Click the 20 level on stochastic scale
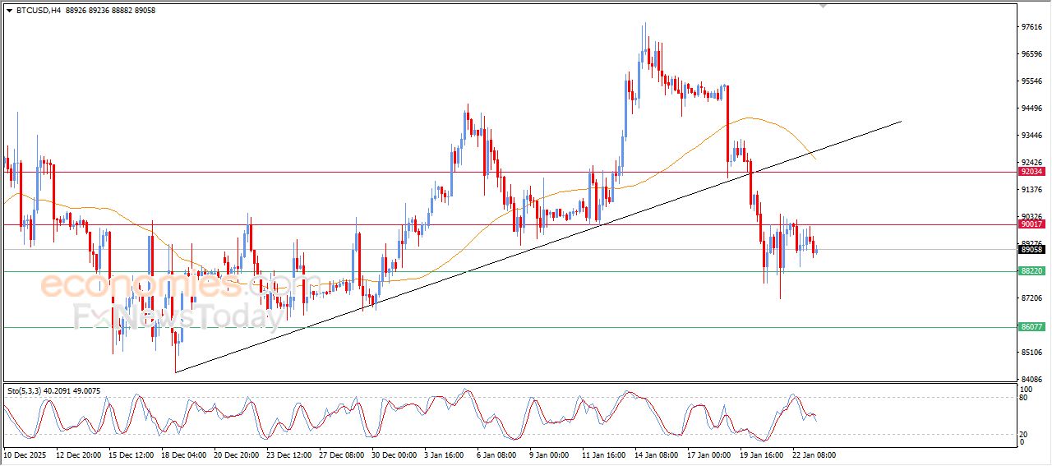This screenshot has width=1052, height=466. point(1024,434)
